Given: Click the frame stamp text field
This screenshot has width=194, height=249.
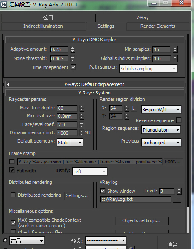Looking at the screenshot, I should (90, 162).
